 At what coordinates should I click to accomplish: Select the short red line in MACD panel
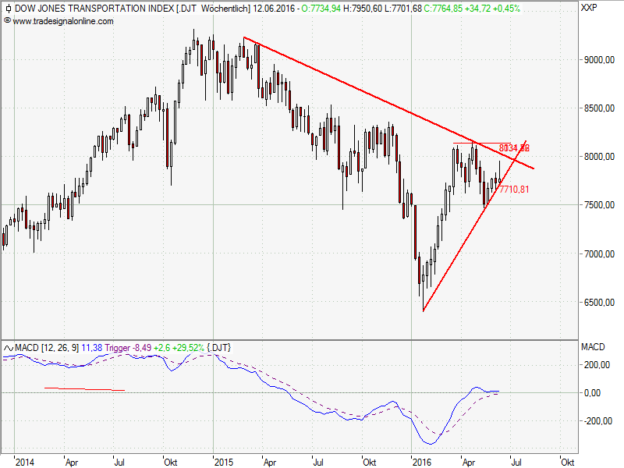coord(84,389)
